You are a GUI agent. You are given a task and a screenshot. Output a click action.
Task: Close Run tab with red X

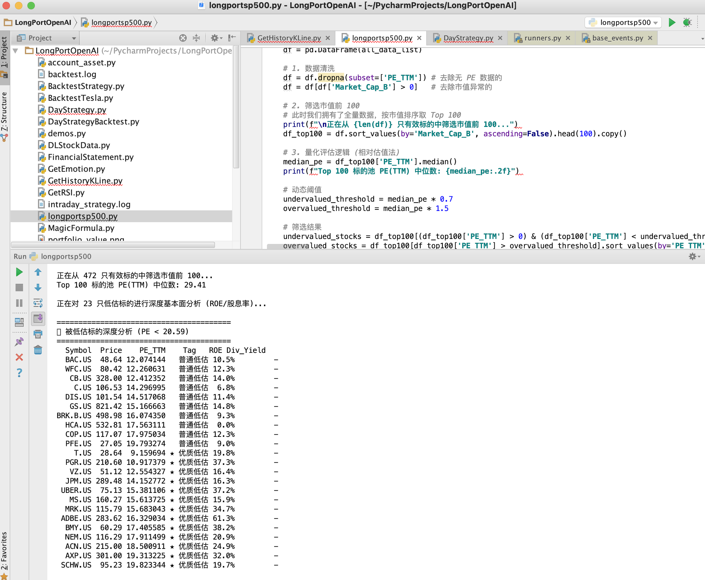[x=19, y=357]
